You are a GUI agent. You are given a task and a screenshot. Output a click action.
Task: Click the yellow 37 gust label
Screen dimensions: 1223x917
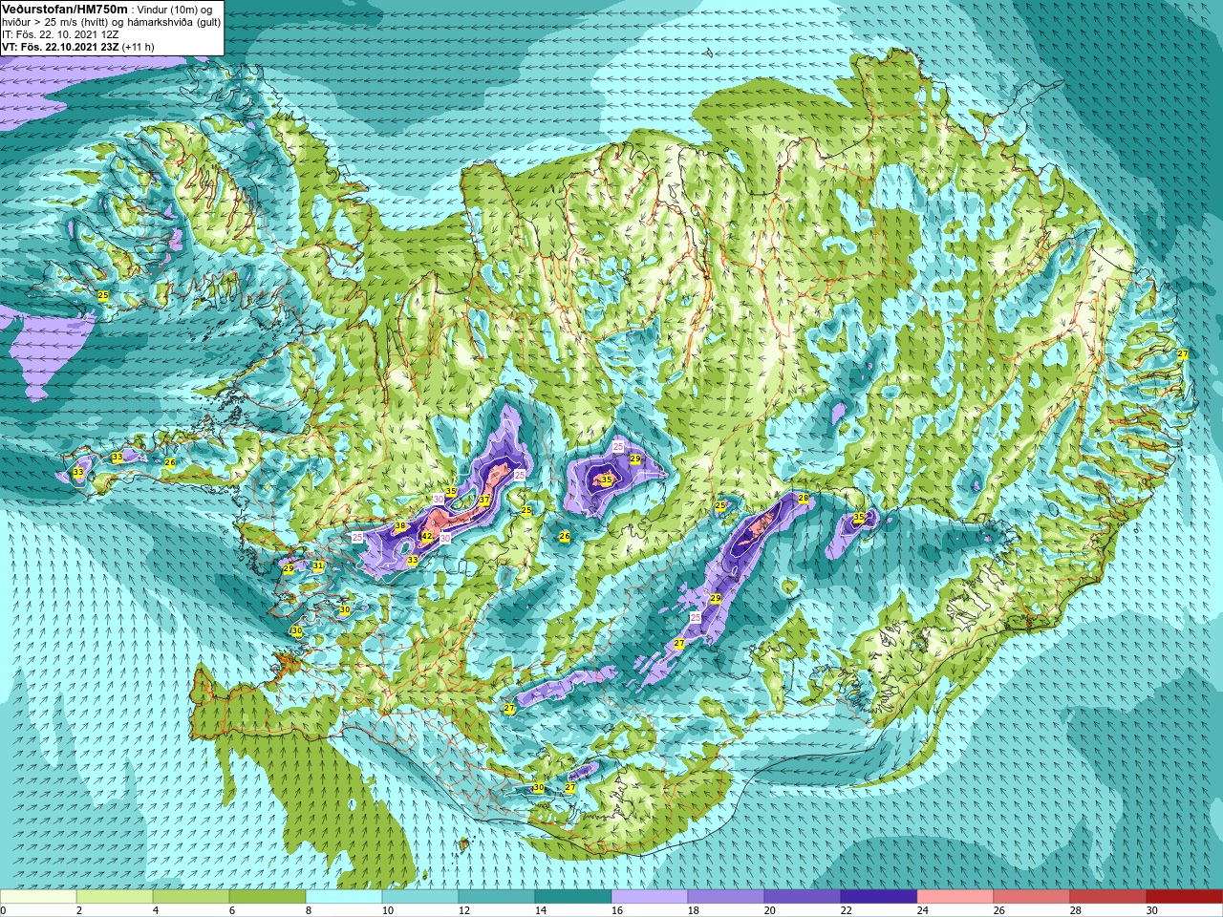point(484,500)
